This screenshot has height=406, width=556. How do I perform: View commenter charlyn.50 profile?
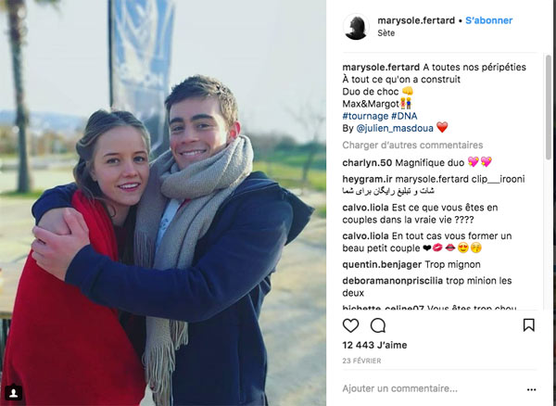(367, 163)
